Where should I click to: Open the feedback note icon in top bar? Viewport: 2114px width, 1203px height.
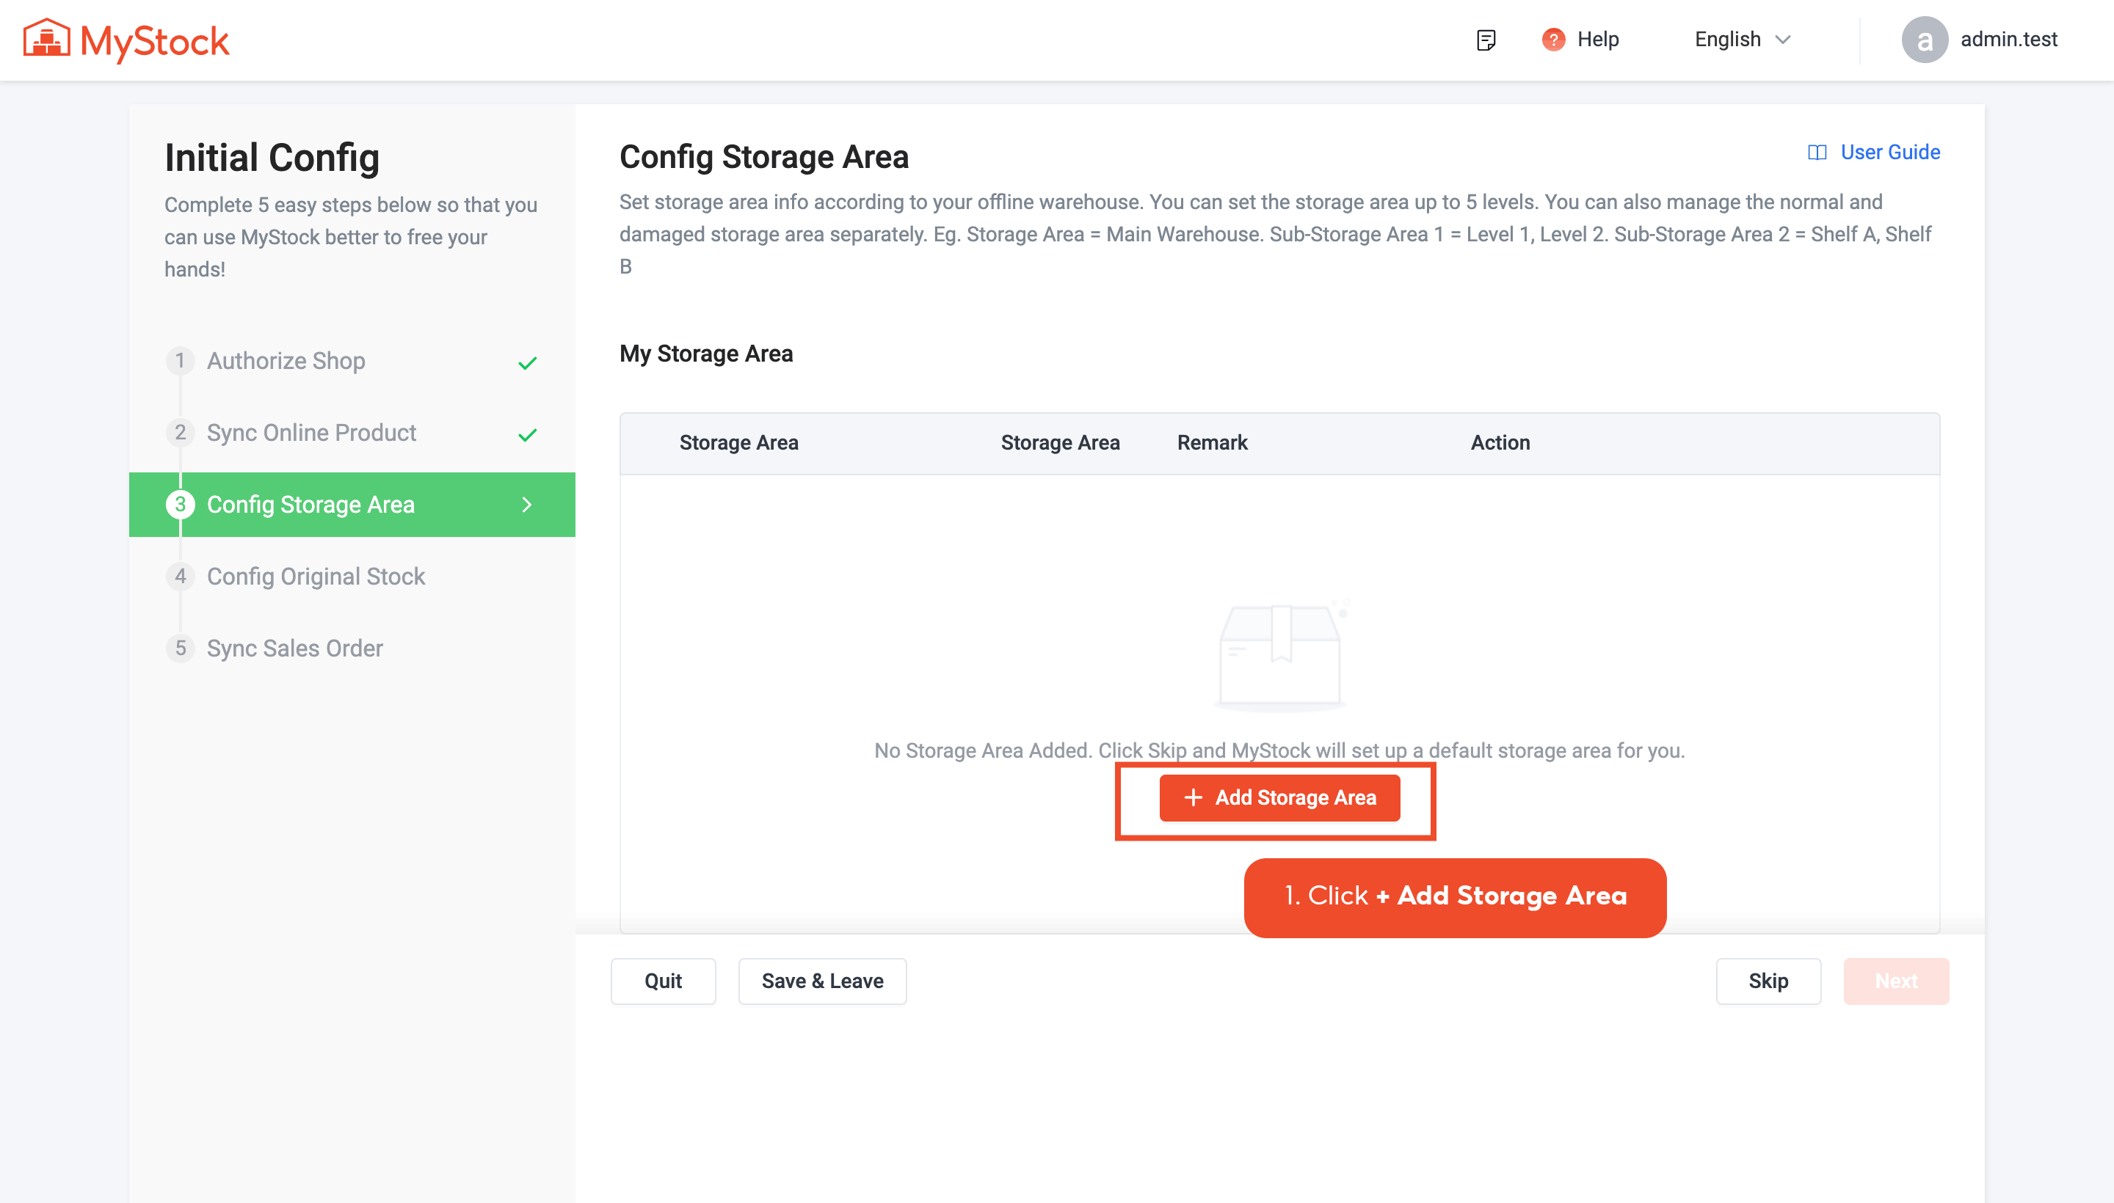coord(1486,39)
